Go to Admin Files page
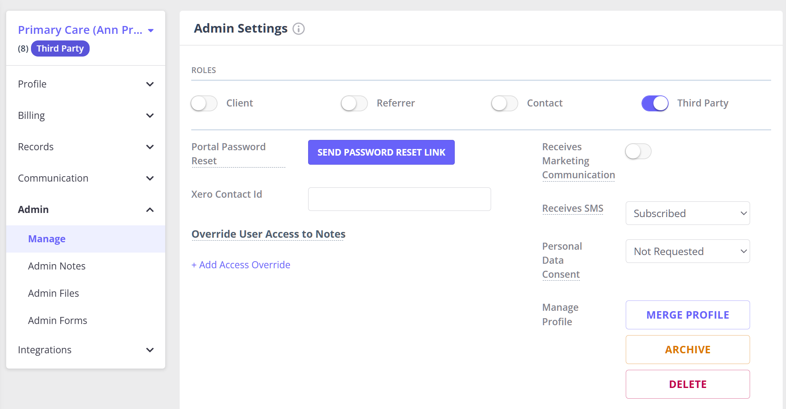The height and width of the screenshot is (409, 786). click(x=53, y=293)
